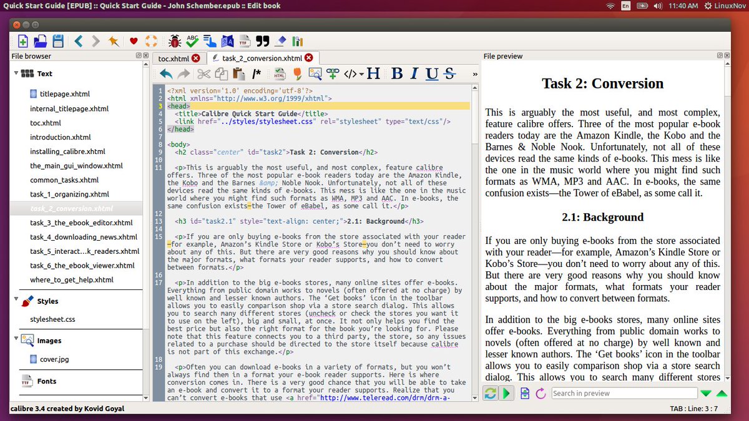
Task: Click the File browser vertical scrollbar
Action: point(146,230)
